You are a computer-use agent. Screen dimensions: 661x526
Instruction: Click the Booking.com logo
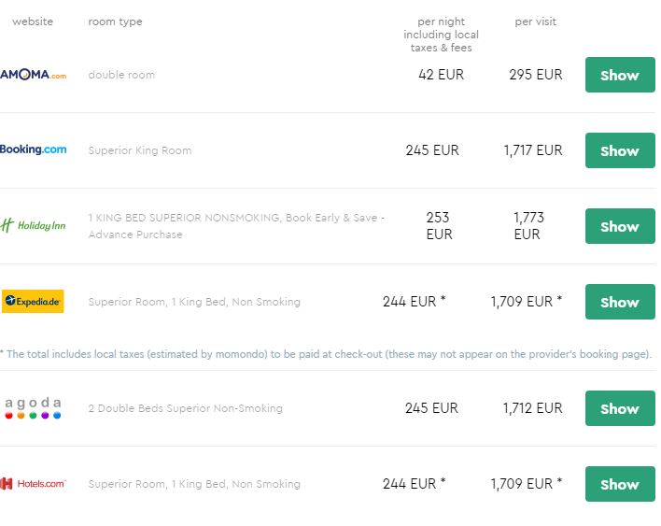(x=33, y=149)
